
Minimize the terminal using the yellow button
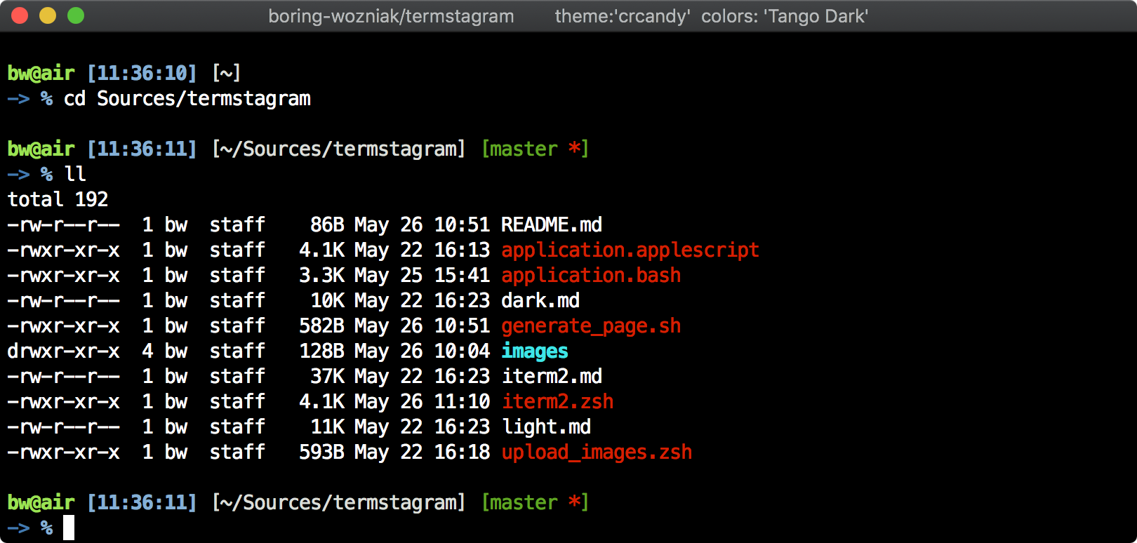click(x=48, y=15)
